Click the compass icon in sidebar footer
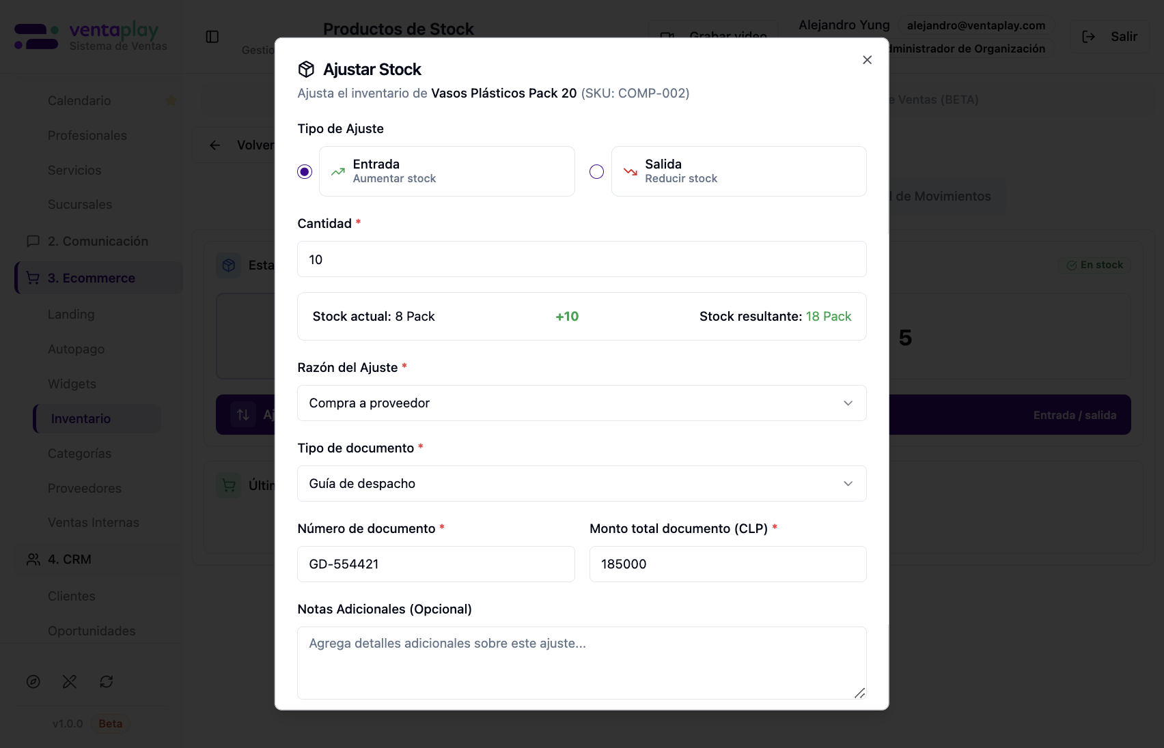 pyautogui.click(x=33, y=682)
